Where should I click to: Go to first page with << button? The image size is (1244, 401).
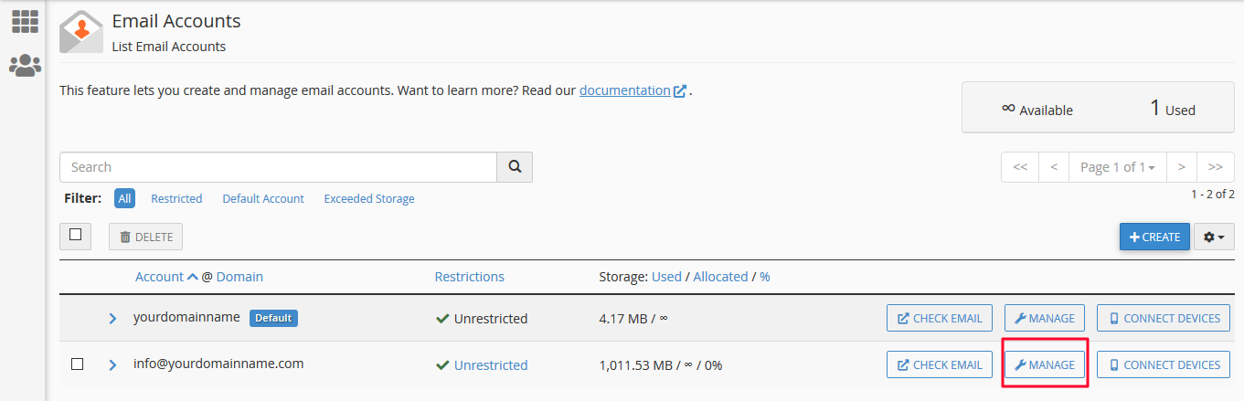(x=1020, y=167)
